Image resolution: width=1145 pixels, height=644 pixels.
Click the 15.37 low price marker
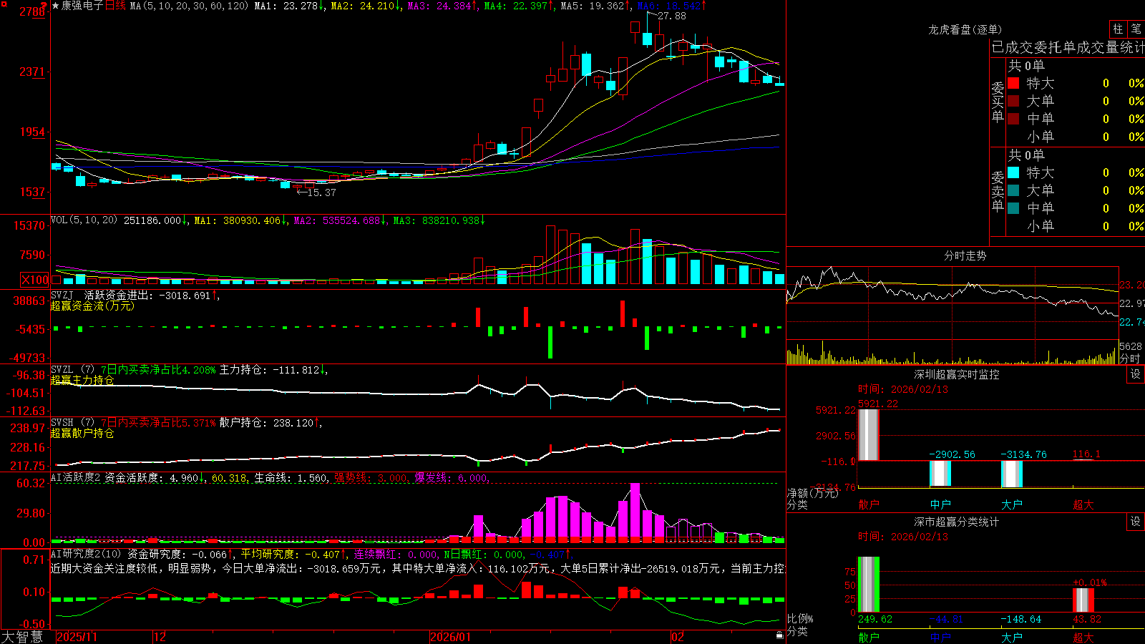click(x=321, y=192)
